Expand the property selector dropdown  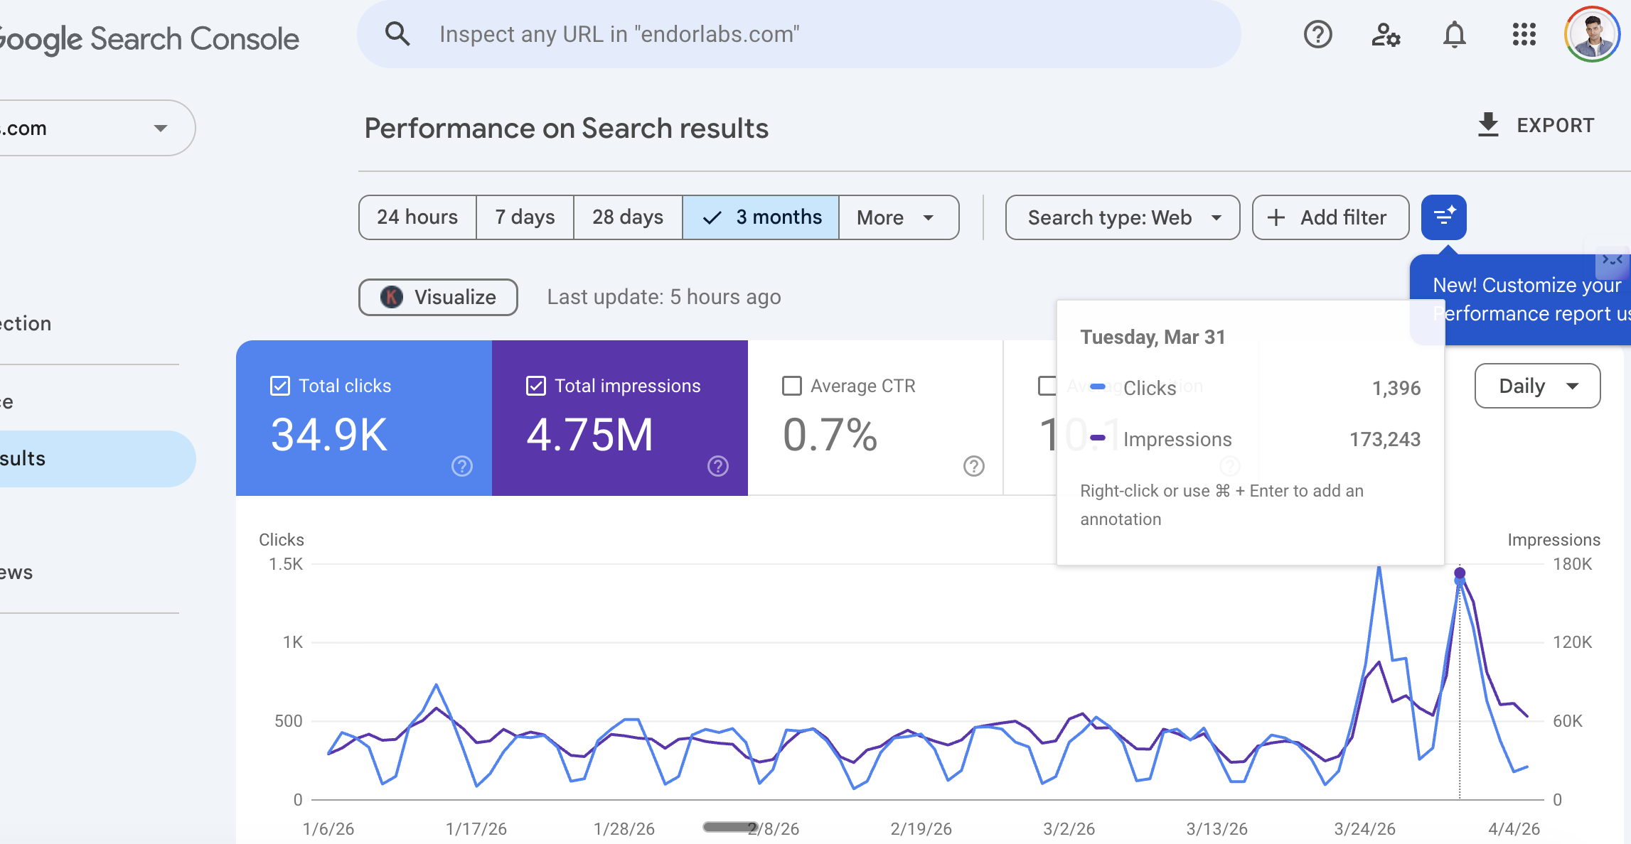[161, 128]
